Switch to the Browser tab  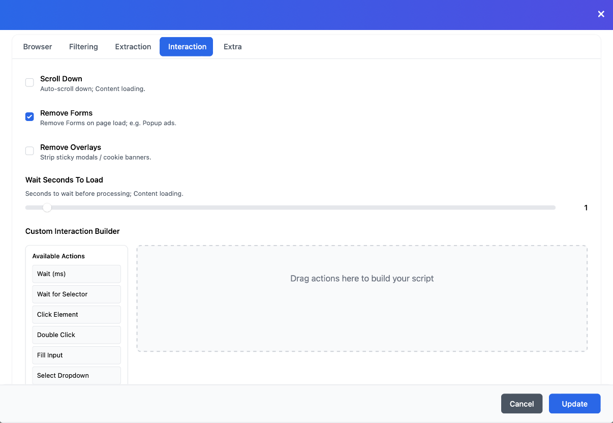[x=38, y=47]
